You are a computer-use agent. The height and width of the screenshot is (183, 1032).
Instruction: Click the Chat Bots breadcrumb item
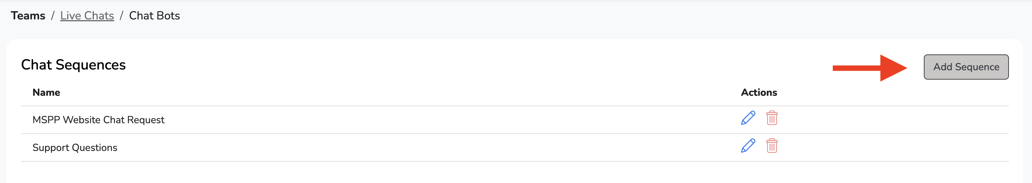pyautogui.click(x=154, y=15)
